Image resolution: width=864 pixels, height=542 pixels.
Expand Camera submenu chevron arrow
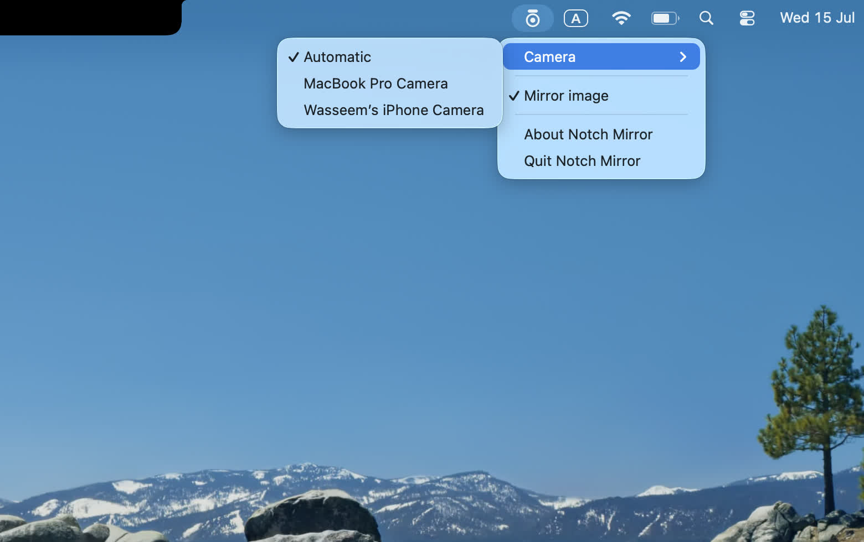(683, 56)
